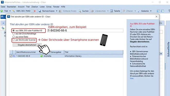Open the Extras menu

[49, 7]
